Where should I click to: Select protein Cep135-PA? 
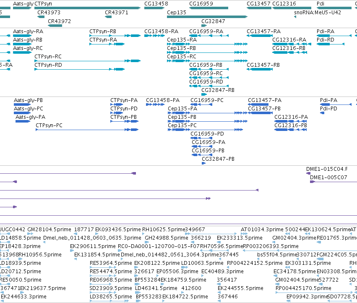tap(182, 109)
